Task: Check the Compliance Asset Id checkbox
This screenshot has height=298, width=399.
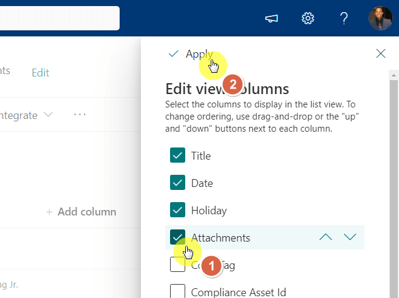Action: coord(177,291)
